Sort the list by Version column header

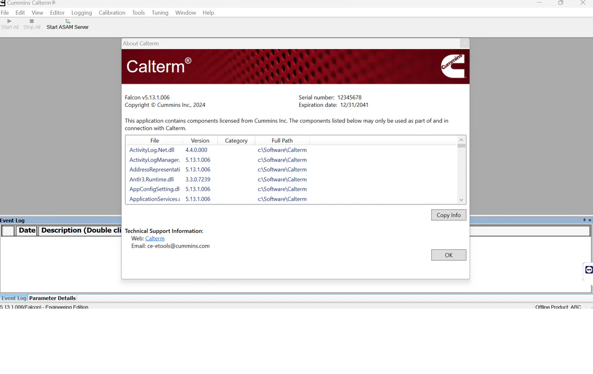coord(200,141)
